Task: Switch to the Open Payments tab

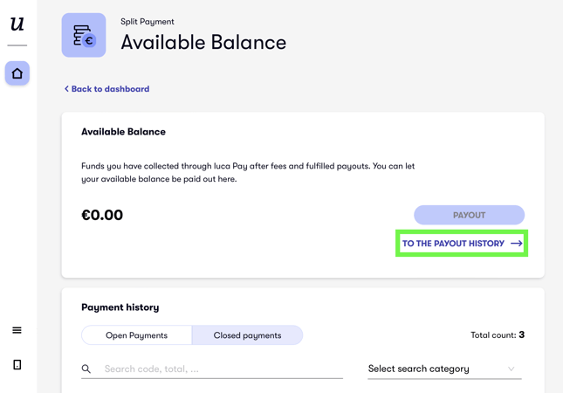Action: tap(137, 335)
